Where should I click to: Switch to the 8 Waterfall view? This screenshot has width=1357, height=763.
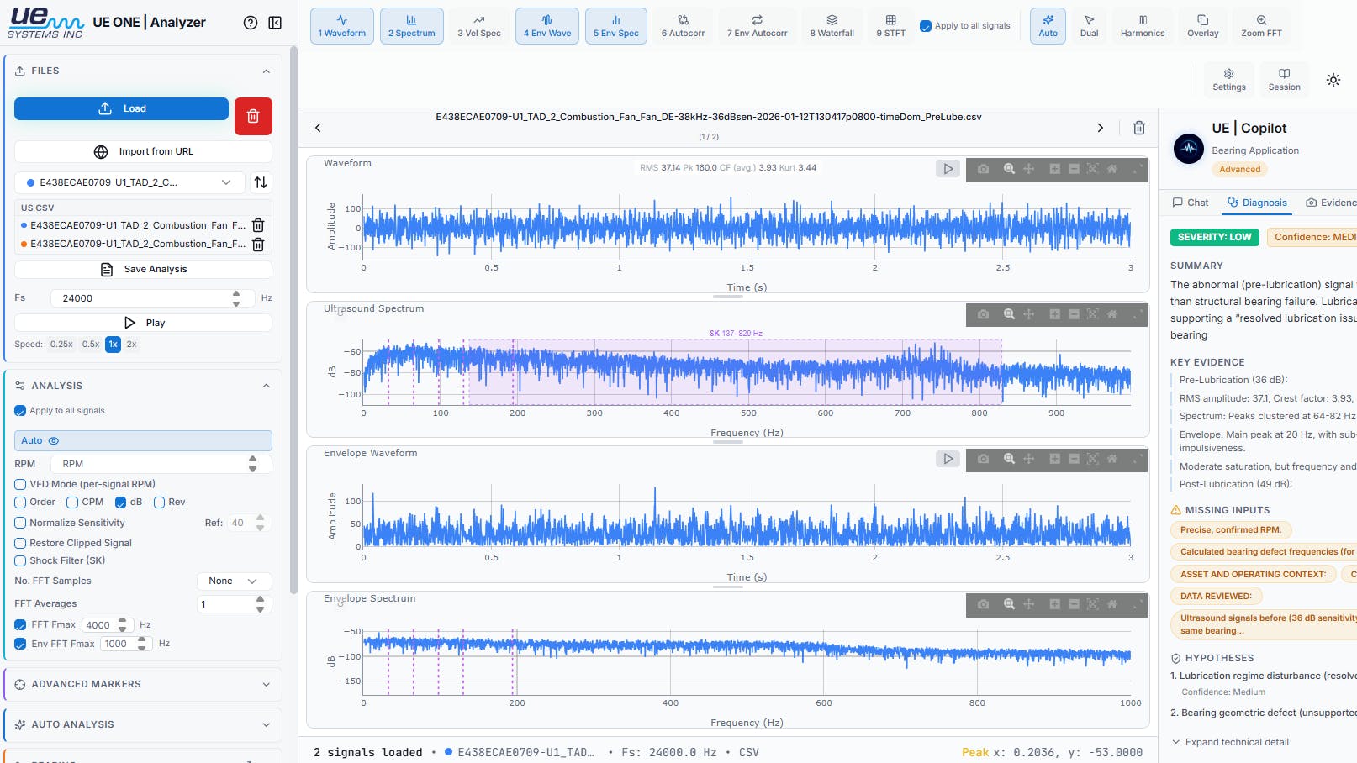click(832, 26)
